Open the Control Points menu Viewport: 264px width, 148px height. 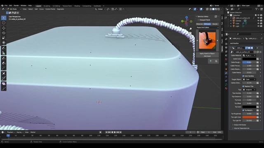(x=50, y=9)
